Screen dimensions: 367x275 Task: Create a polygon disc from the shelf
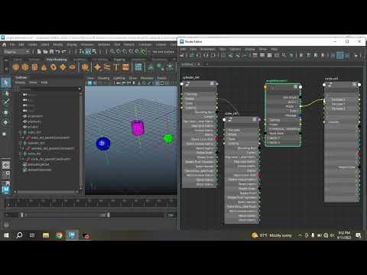(x=72, y=67)
